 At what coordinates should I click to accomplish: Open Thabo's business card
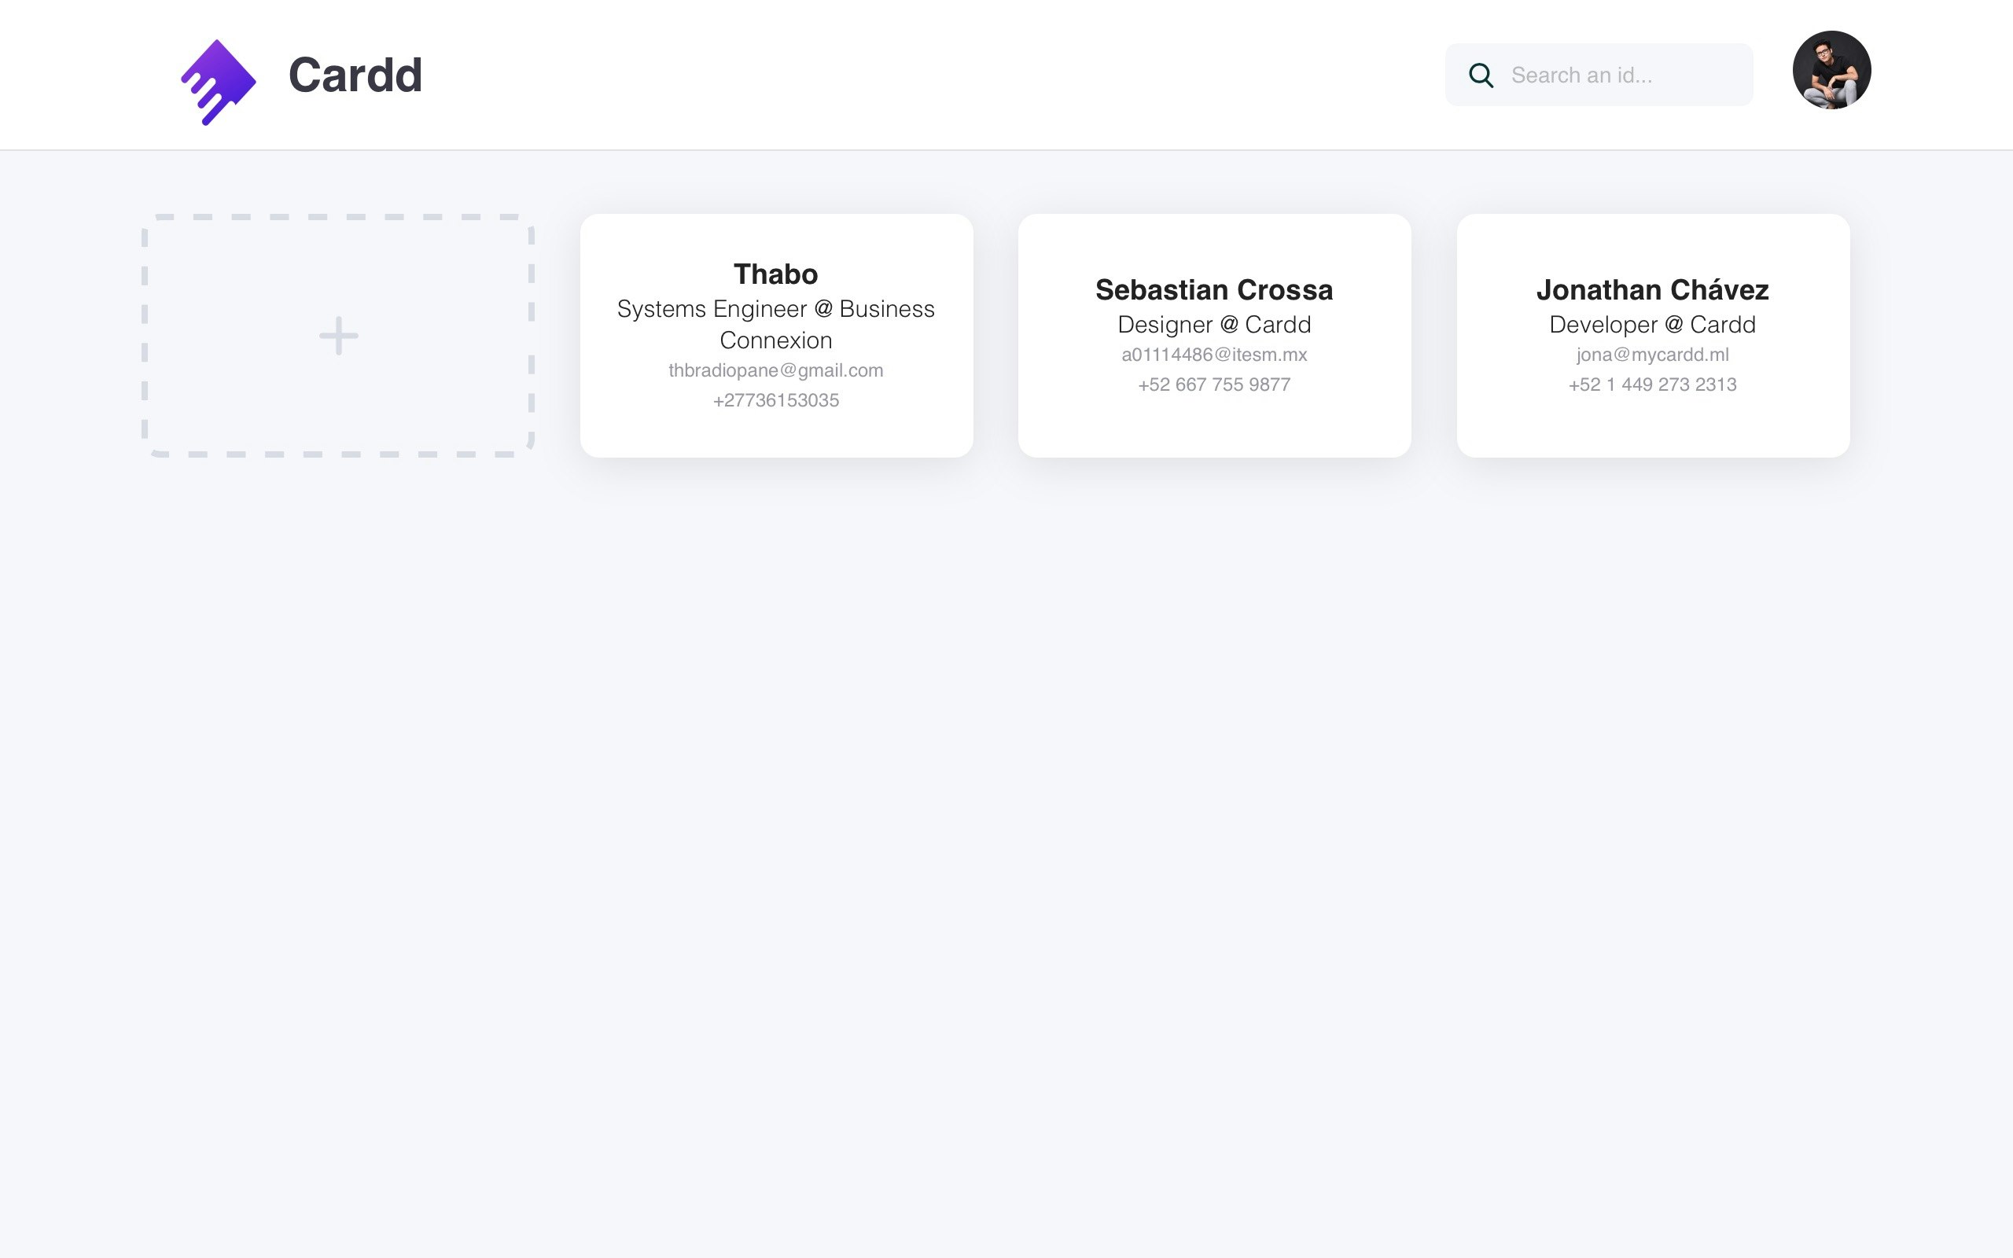(x=776, y=434)
